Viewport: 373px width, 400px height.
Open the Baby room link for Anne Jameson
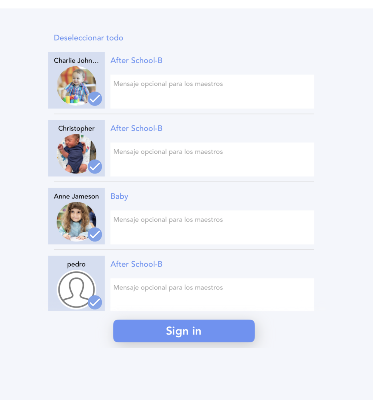(x=119, y=196)
